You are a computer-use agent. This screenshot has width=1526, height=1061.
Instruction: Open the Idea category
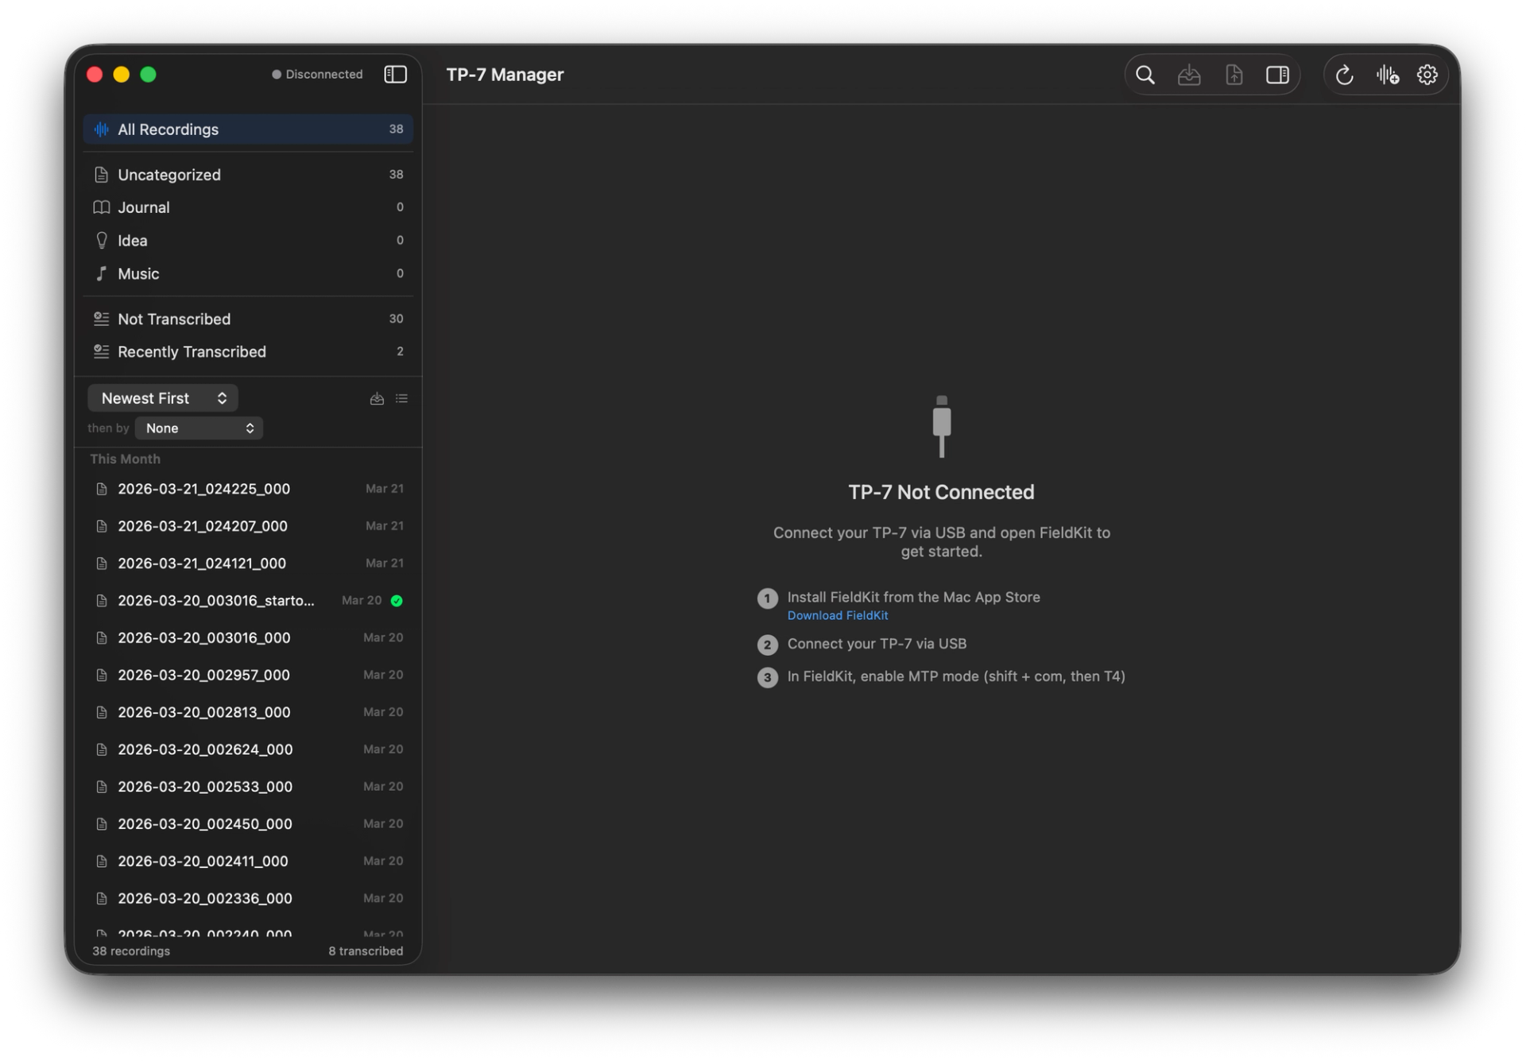(x=248, y=240)
